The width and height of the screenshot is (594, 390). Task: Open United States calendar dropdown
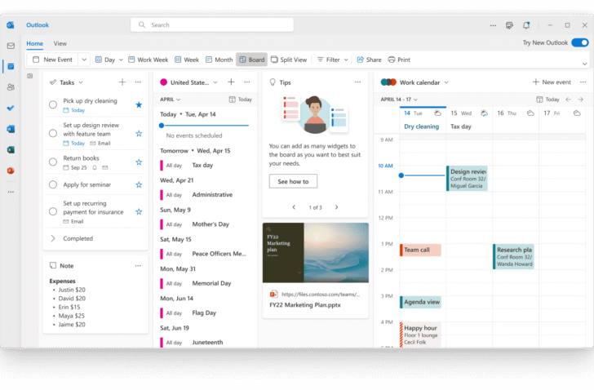215,82
